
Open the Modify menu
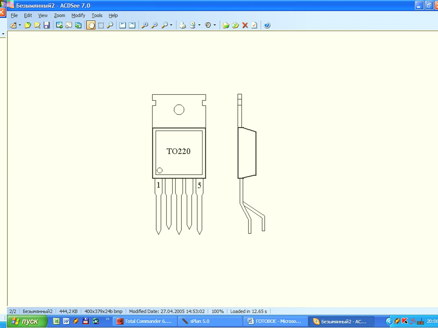coord(78,15)
